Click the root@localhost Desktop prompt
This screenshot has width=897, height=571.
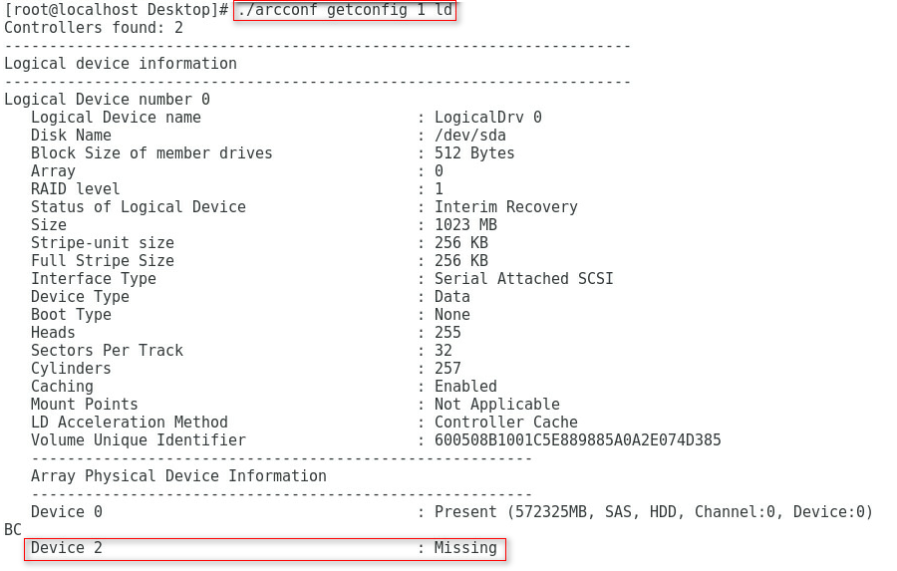[117, 10]
